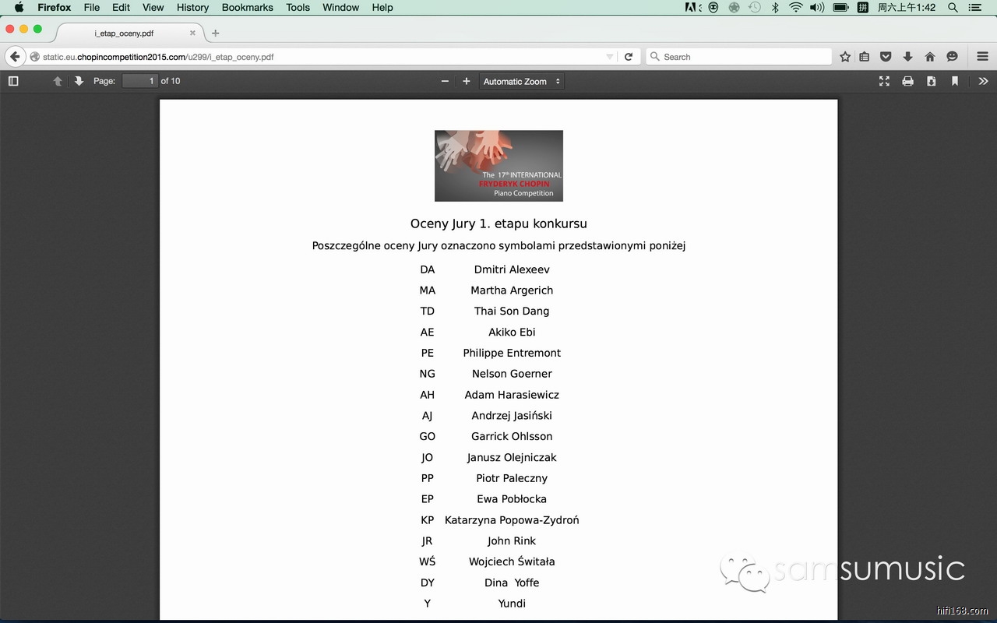The image size is (997, 623).
Task: Go to previous PDF page
Action: coord(58,81)
